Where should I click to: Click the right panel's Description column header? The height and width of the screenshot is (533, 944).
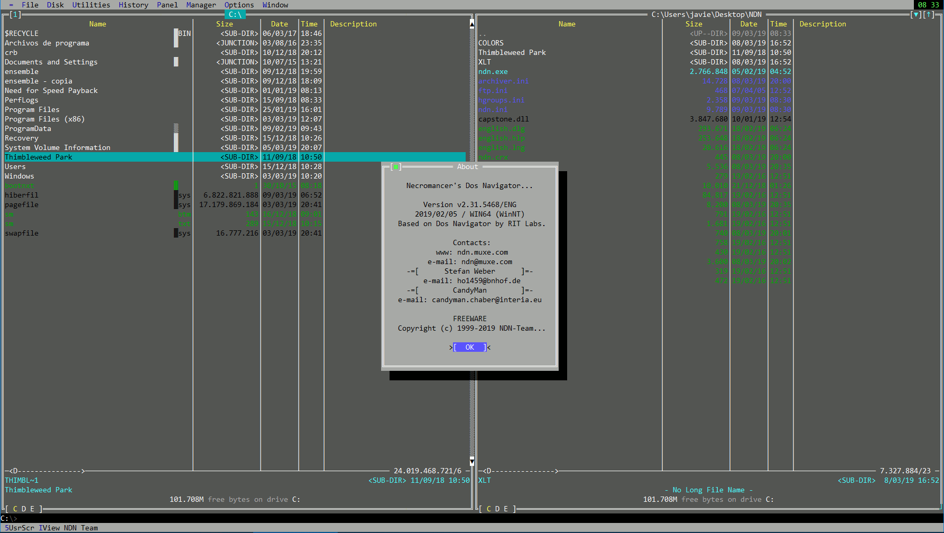823,24
